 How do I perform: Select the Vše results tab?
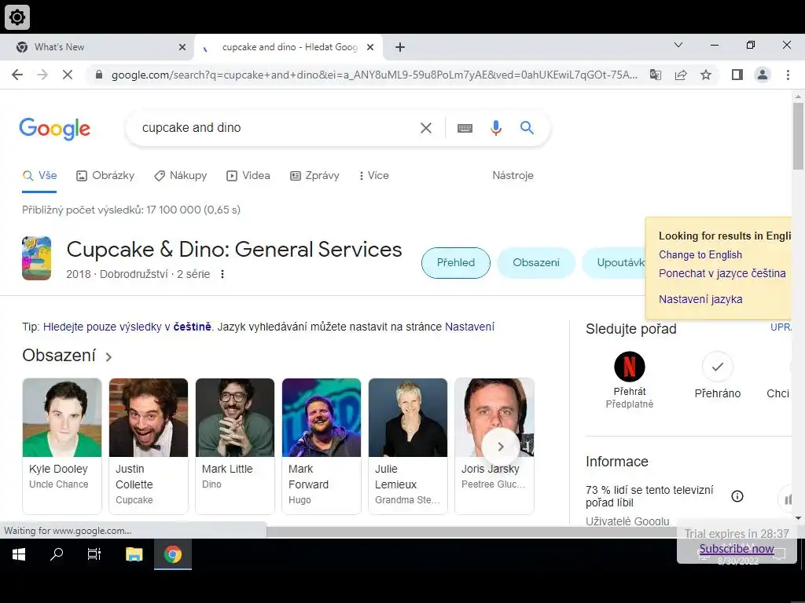pyautogui.click(x=39, y=175)
